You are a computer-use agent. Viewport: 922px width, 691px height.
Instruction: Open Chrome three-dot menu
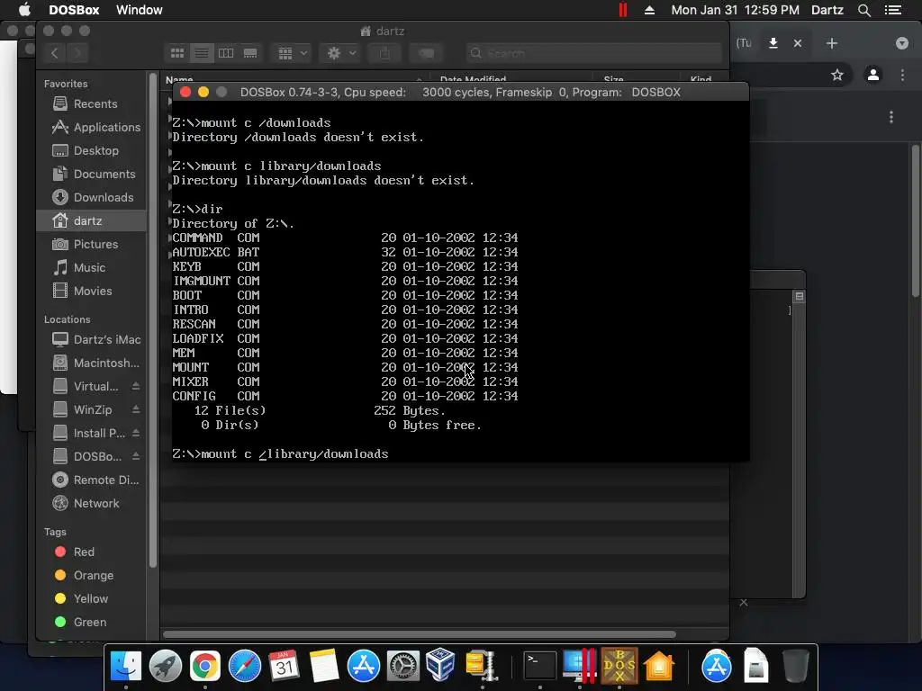[x=902, y=75]
